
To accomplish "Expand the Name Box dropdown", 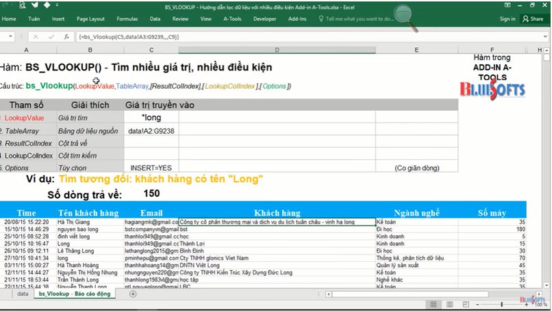I will click(x=10, y=36).
